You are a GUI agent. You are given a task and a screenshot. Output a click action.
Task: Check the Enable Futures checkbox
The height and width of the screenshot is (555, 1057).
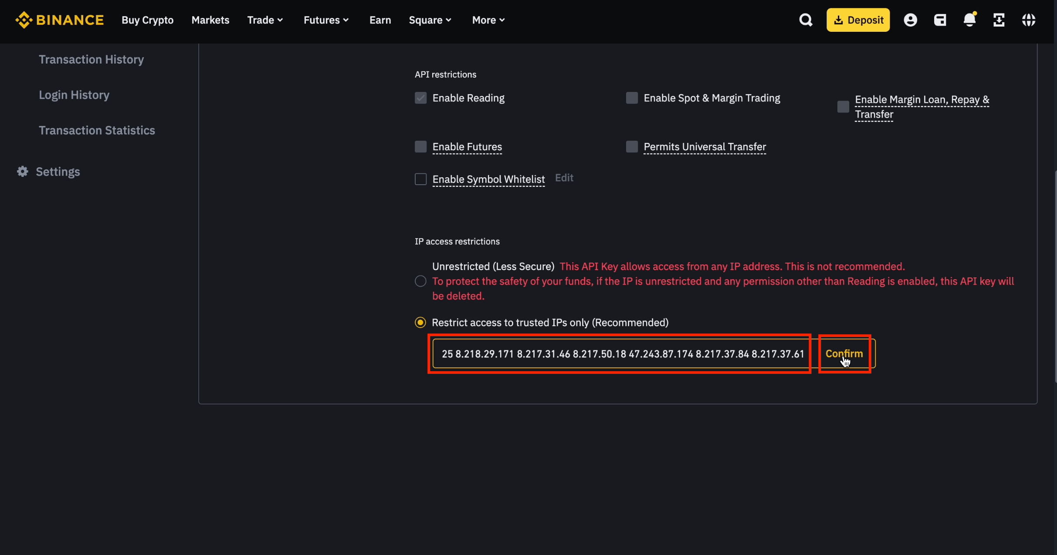tap(420, 147)
